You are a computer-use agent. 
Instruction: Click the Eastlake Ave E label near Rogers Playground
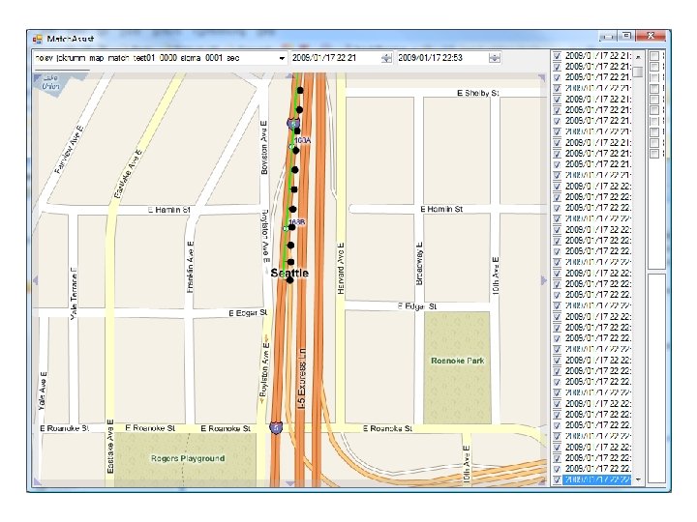[110, 446]
